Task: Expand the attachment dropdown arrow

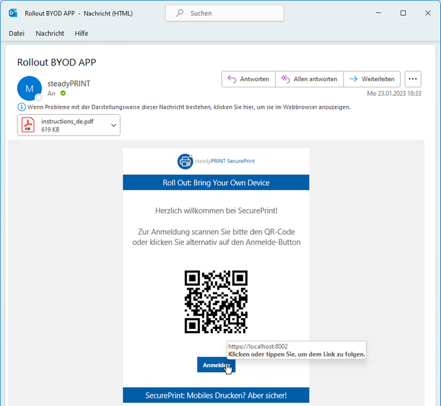Action: (114, 125)
